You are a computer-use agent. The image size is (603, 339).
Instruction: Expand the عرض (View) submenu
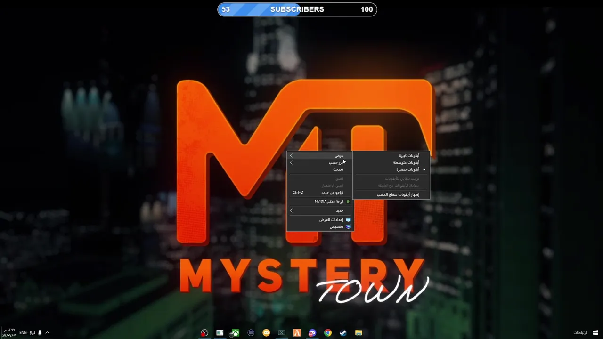point(319,156)
